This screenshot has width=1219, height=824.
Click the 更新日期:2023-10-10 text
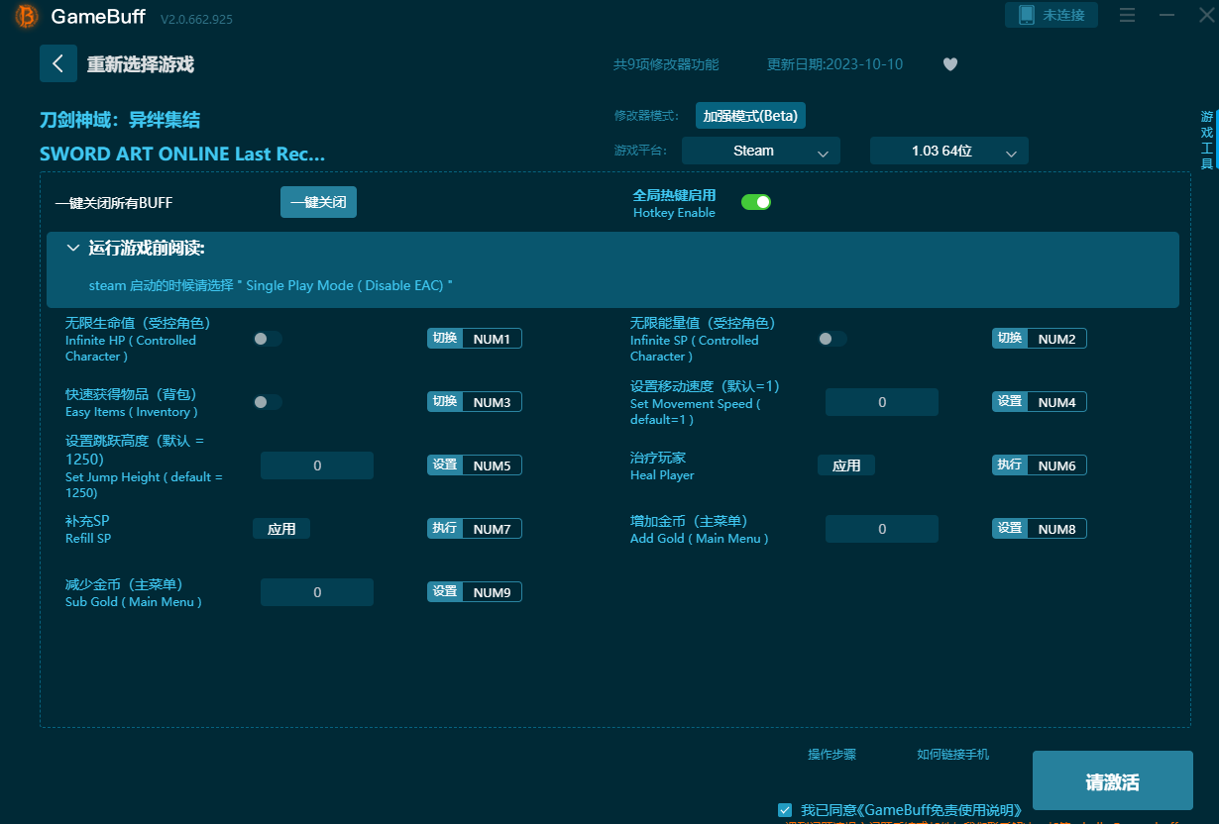coord(834,64)
